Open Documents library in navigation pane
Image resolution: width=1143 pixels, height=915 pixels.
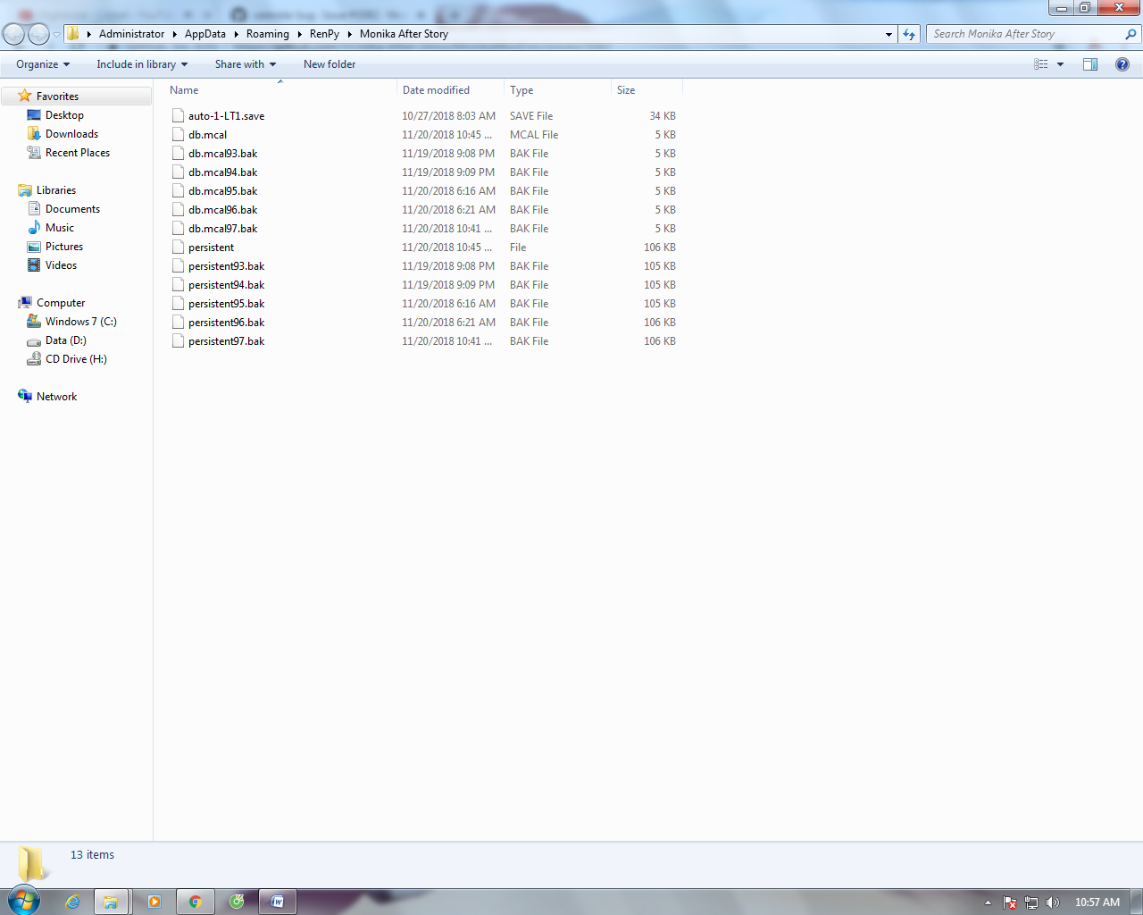(x=72, y=209)
